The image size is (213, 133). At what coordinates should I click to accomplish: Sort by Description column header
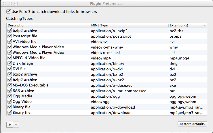(x=47, y=26)
